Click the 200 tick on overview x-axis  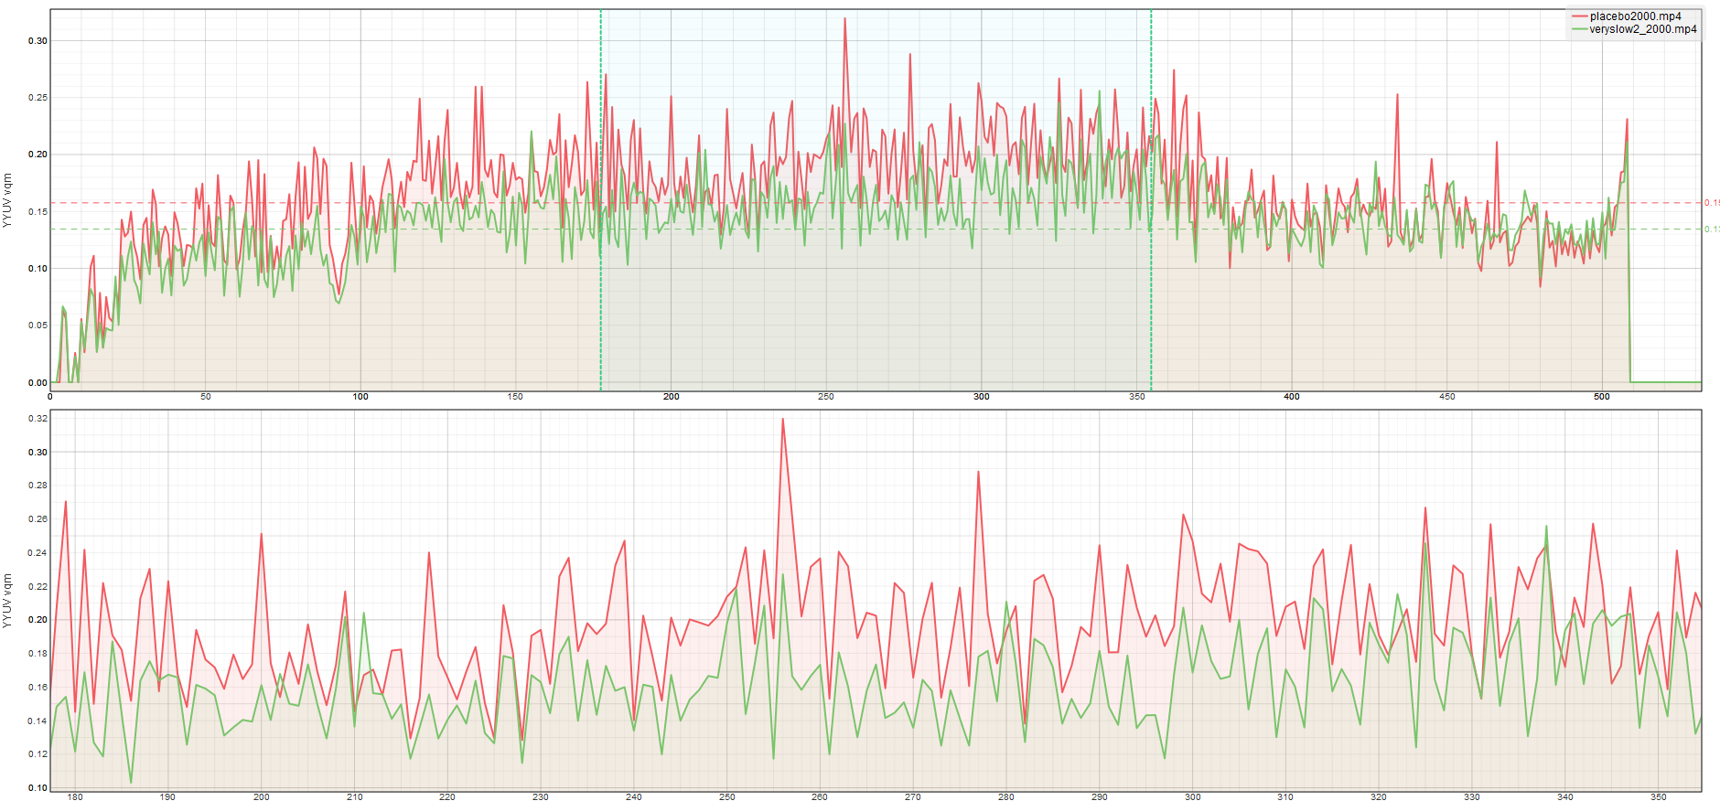[672, 397]
